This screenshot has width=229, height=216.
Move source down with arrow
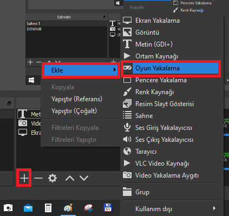pos(84,178)
